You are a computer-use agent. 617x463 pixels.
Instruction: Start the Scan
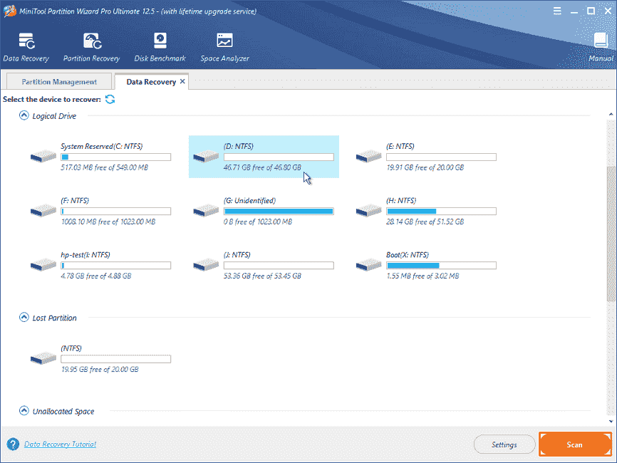[574, 444]
